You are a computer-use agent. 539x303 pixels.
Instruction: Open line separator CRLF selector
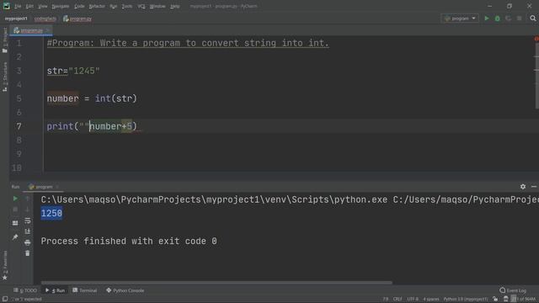coord(398,300)
